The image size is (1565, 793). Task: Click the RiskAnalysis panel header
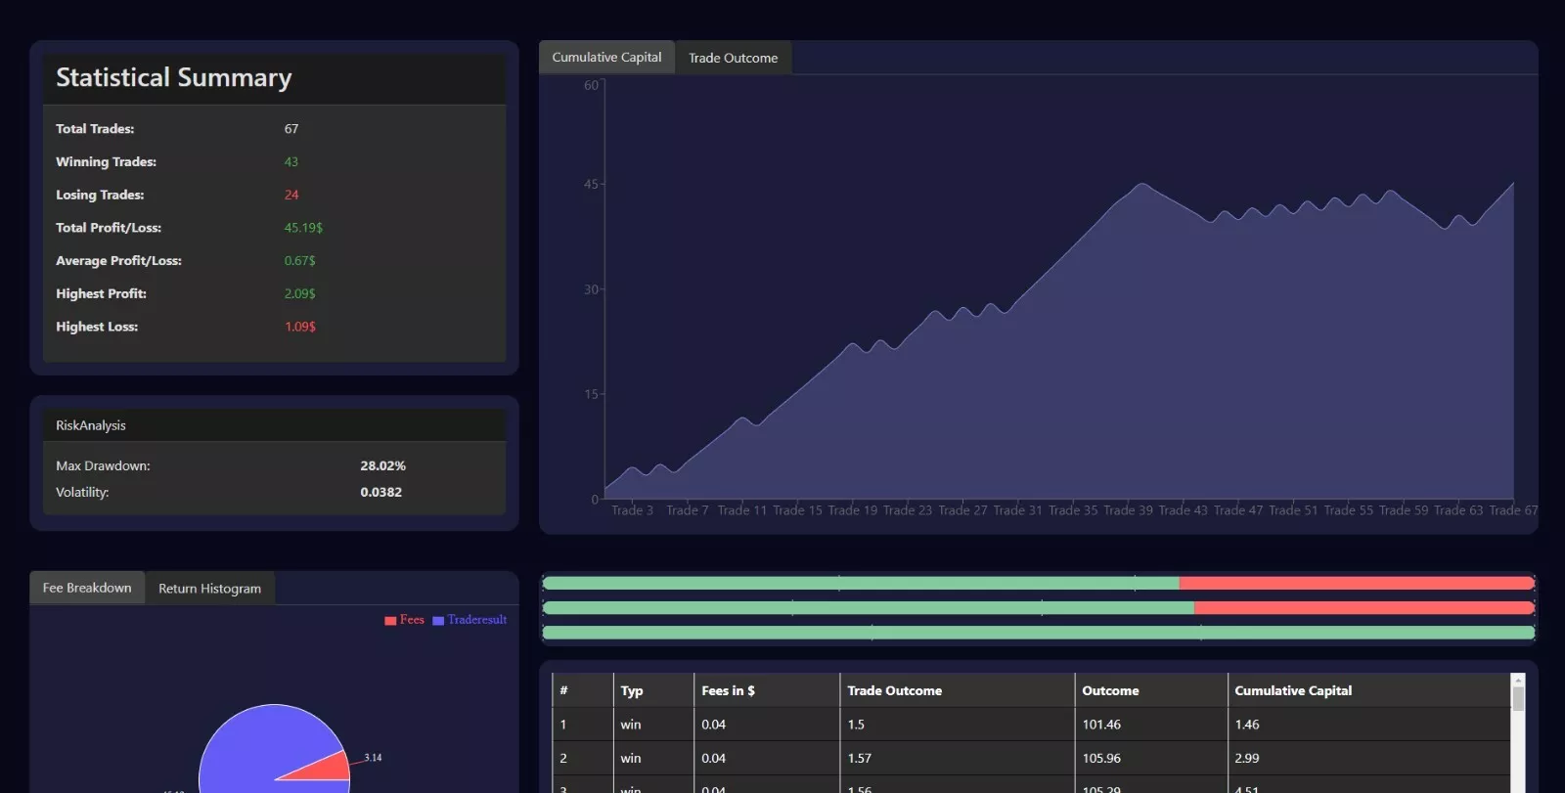274,425
